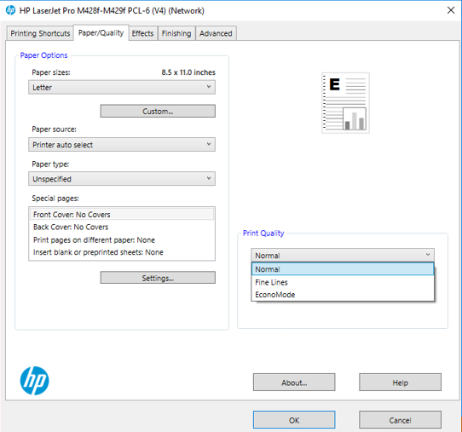Expand the Paper source dropdown

[122, 144]
